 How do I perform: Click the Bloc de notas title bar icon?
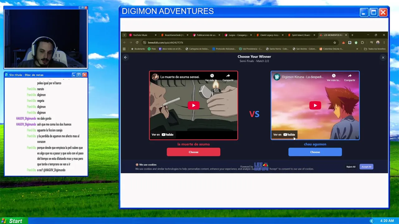pyautogui.click(x=7, y=75)
